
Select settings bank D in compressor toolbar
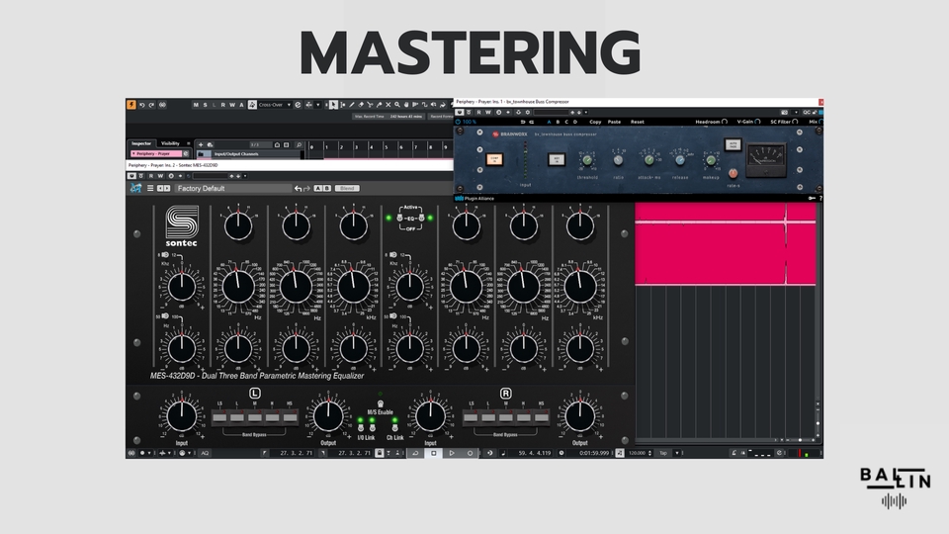575,122
